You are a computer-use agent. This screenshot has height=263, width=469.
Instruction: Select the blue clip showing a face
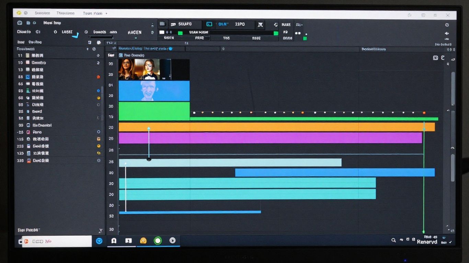click(154, 91)
